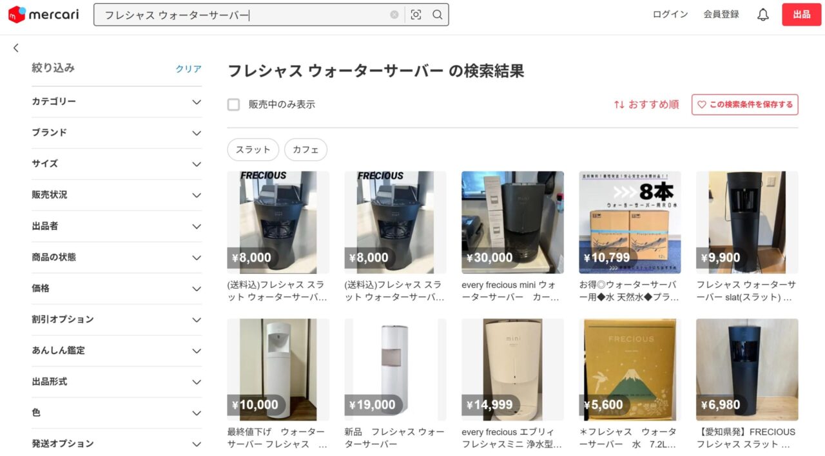
Task: Click the red 出品 button
Action: click(x=802, y=14)
